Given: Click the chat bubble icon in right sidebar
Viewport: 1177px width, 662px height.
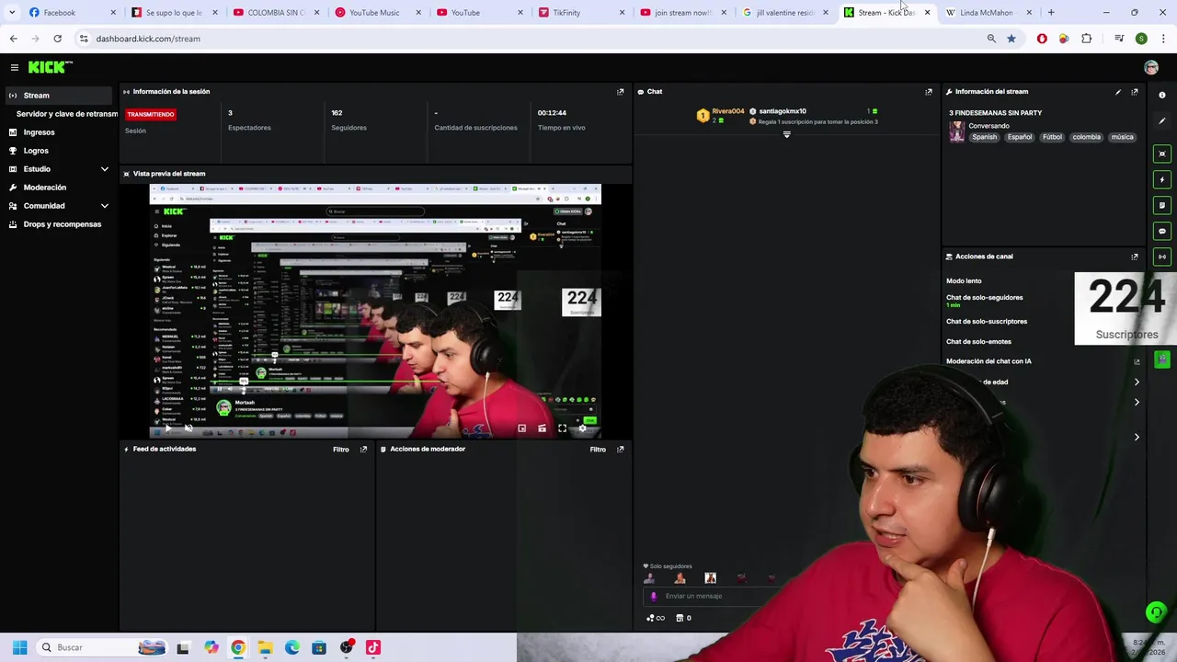Looking at the screenshot, I should (1162, 231).
